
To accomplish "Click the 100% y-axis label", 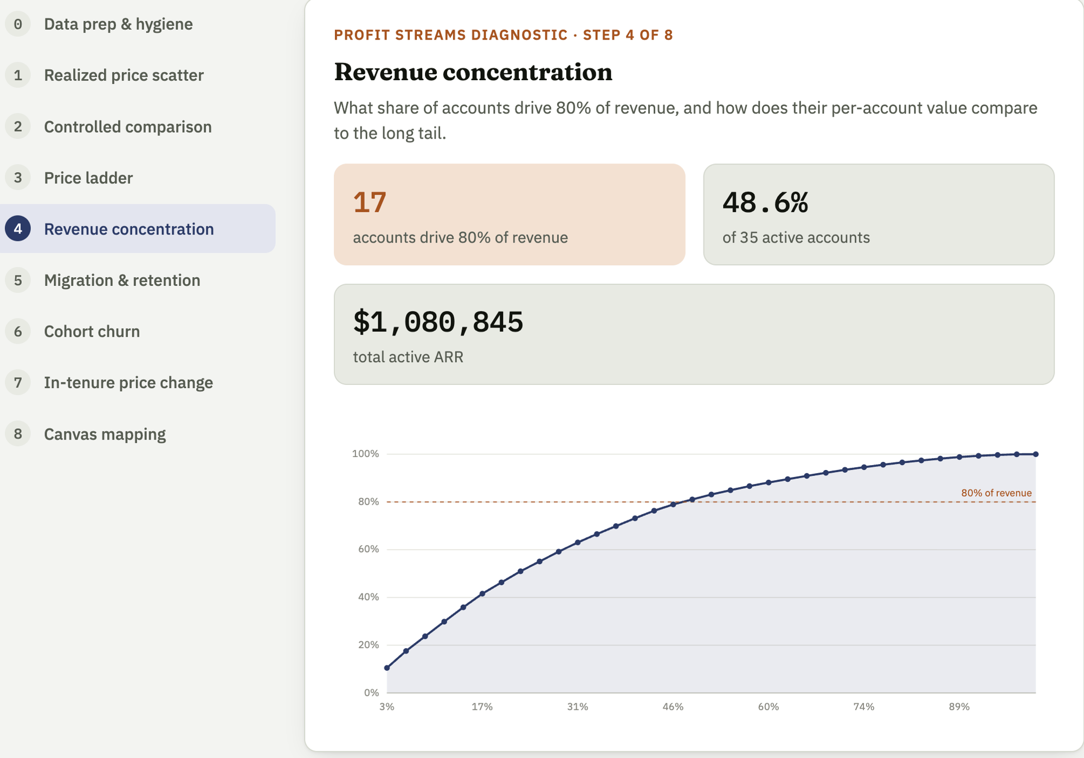I will point(365,454).
